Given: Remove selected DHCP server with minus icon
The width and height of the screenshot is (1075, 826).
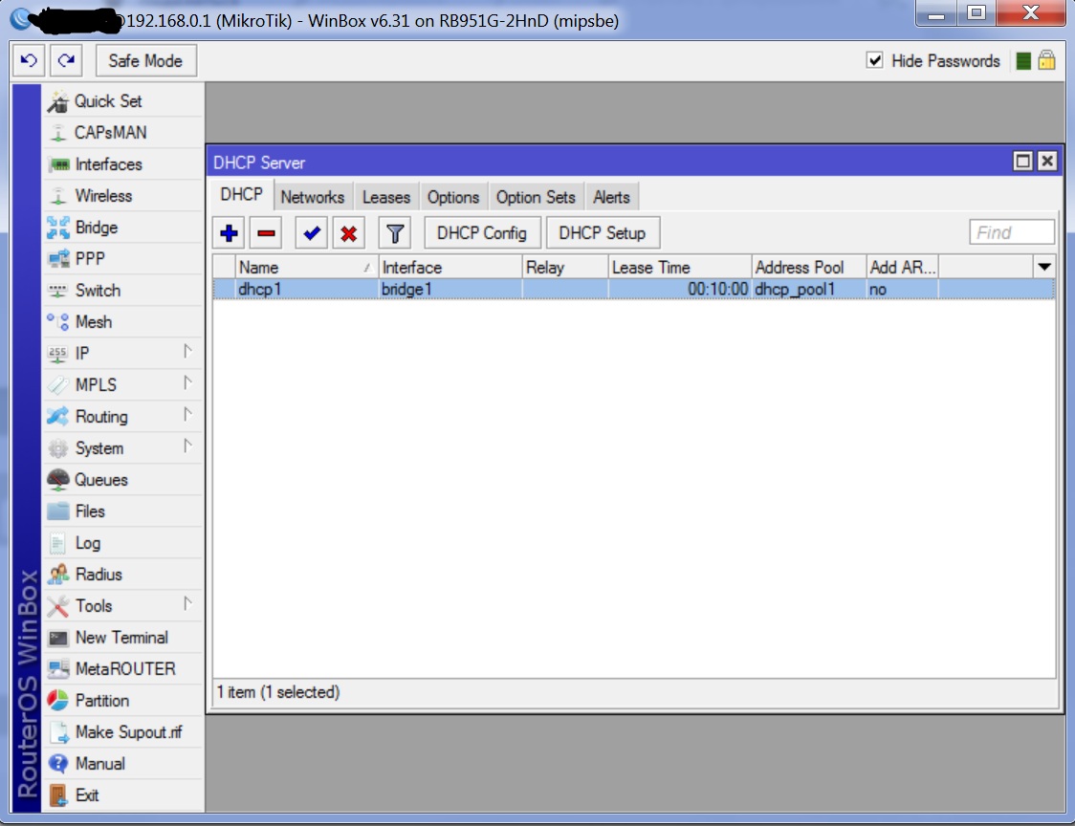Looking at the screenshot, I should pos(266,234).
